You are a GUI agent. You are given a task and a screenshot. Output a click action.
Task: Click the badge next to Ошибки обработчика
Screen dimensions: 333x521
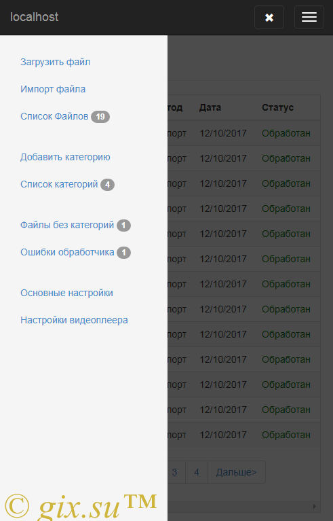[123, 253]
